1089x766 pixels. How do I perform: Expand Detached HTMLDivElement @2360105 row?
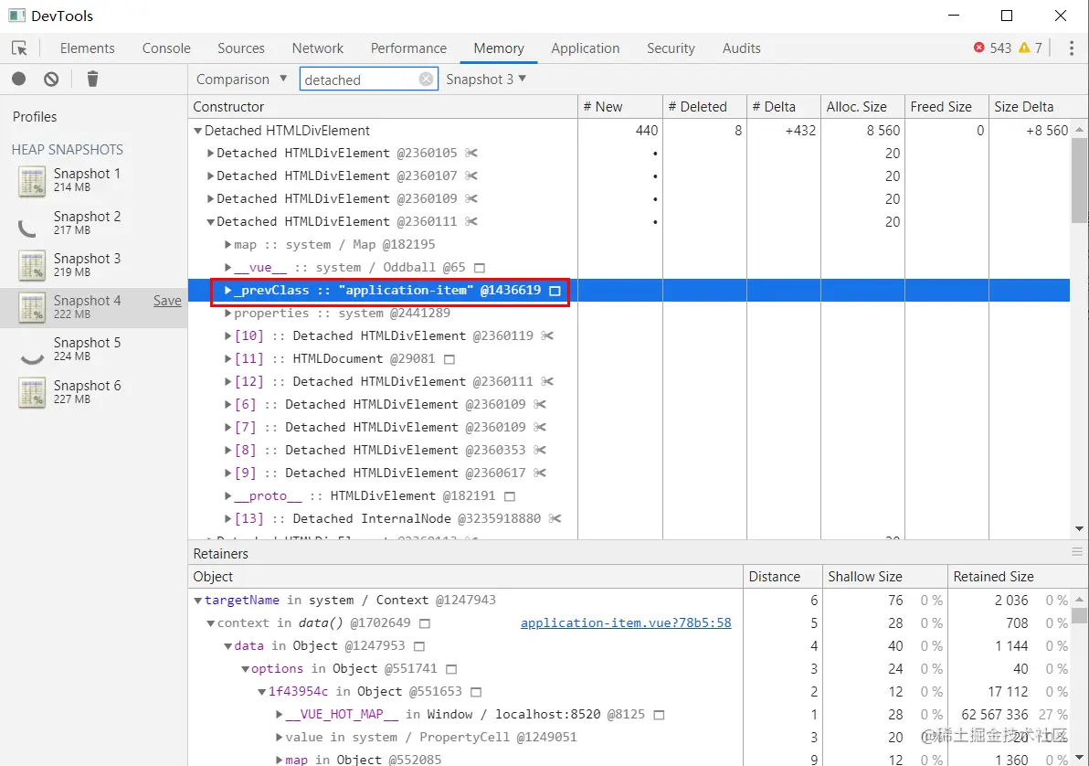point(210,153)
